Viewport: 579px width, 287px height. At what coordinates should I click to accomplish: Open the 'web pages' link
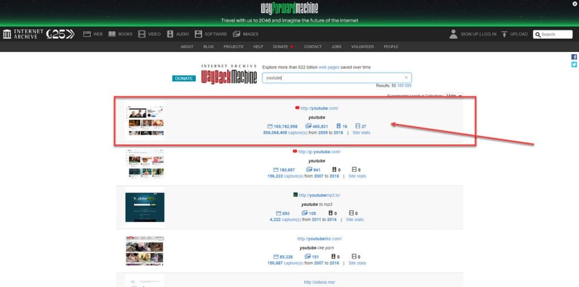tap(329, 67)
